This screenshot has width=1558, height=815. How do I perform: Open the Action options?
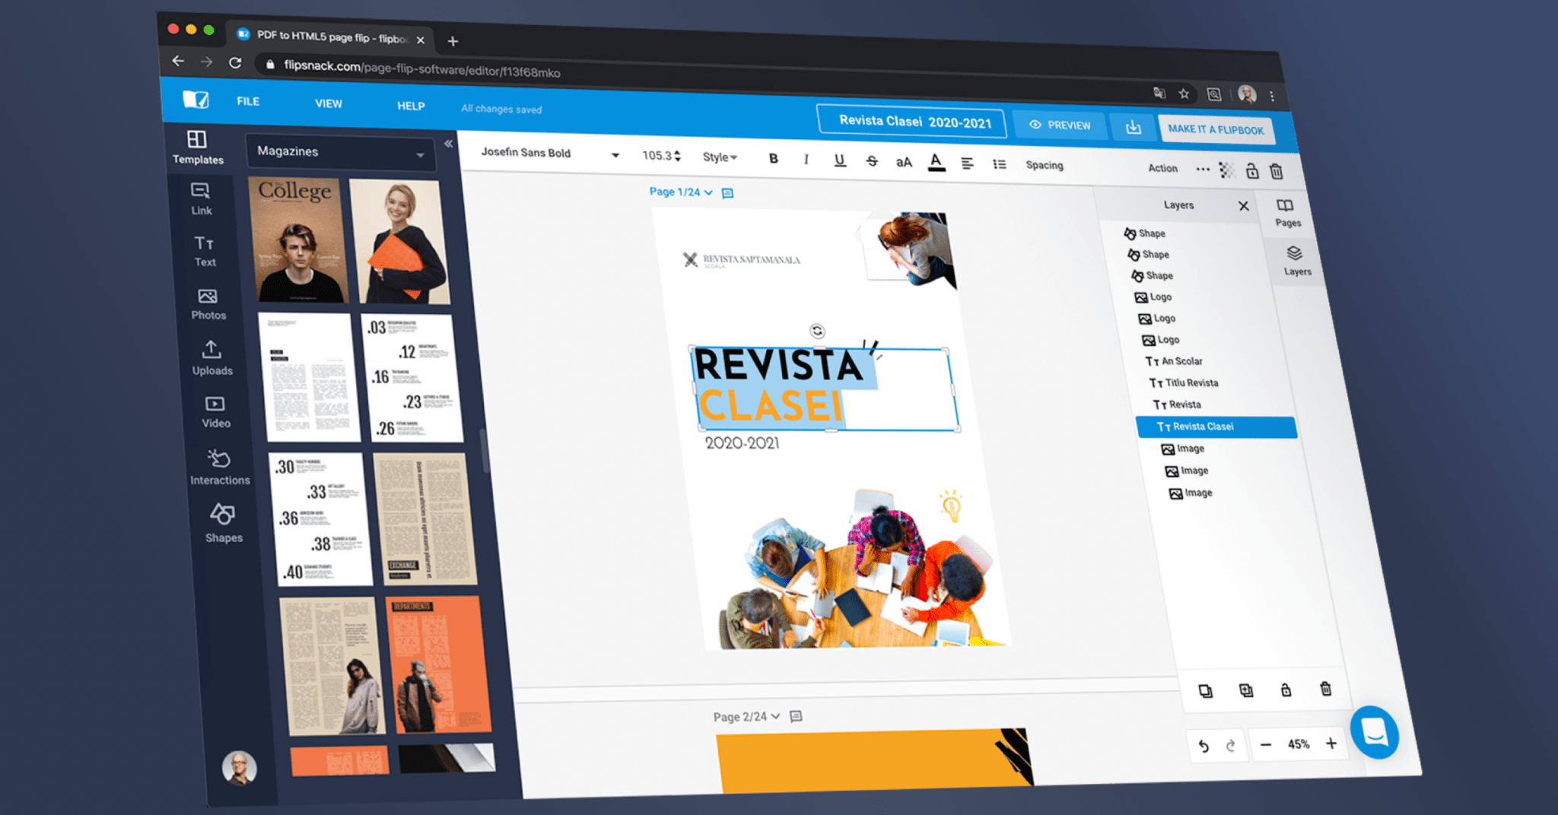point(1162,168)
